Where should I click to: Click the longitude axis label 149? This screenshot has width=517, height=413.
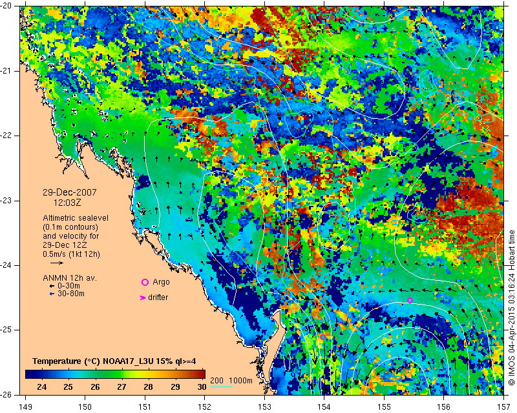click(x=26, y=407)
